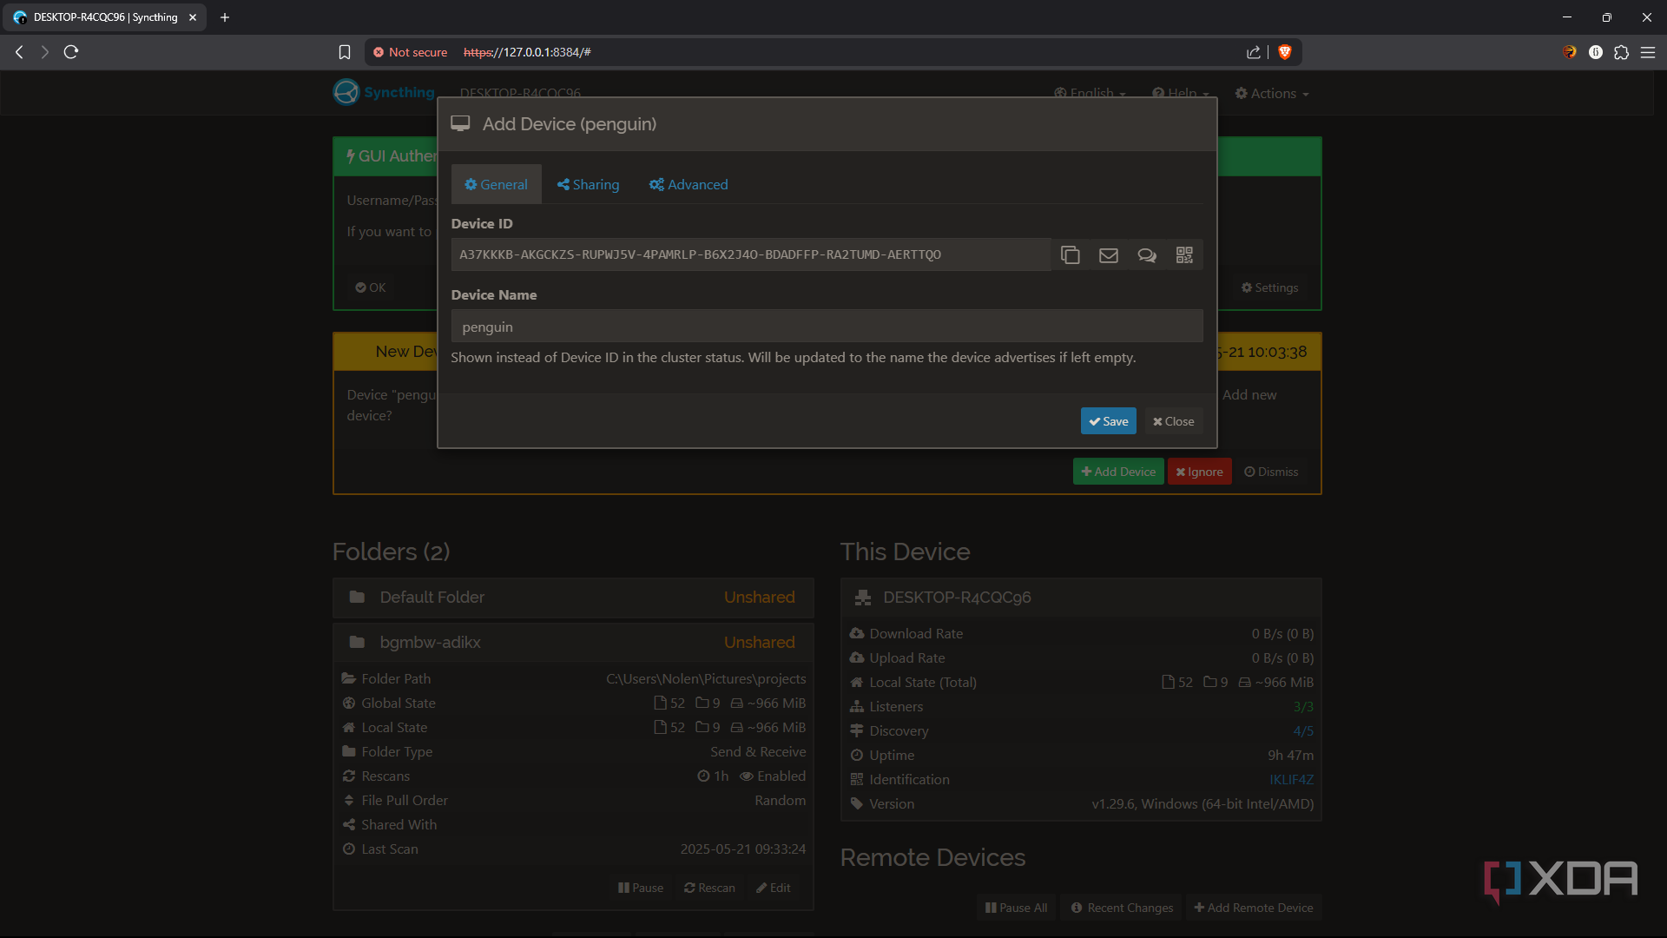This screenshot has height=938, width=1667.
Task: Show QR code for Device ID
Action: click(x=1184, y=254)
